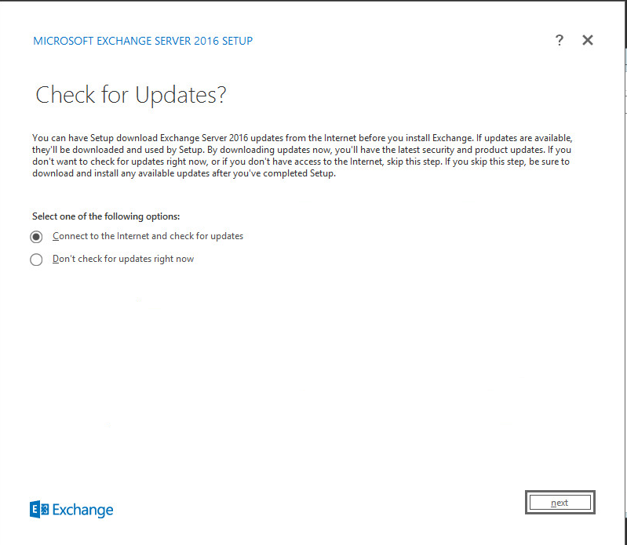This screenshot has height=545, width=627.
Task: Click the 'Select one of the following options' label
Action: pos(106,216)
